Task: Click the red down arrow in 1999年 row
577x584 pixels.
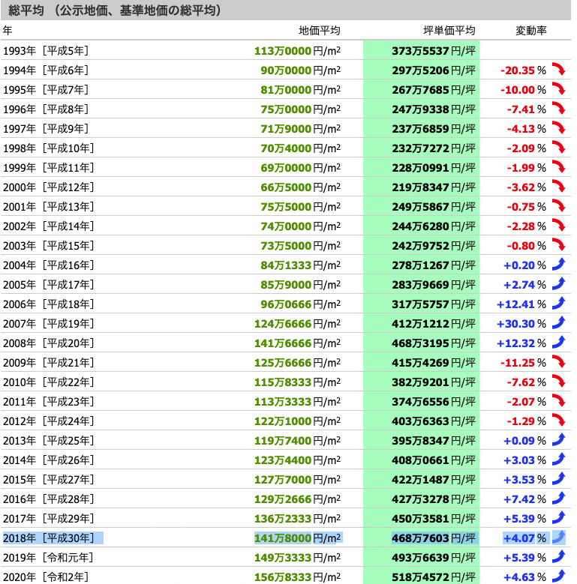Action: pyautogui.click(x=558, y=167)
